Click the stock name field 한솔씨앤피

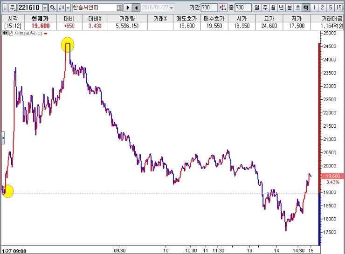(x=95, y=8)
